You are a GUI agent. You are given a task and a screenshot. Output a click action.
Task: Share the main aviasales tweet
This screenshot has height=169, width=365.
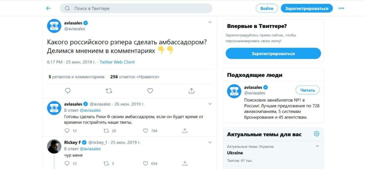pos(191,91)
